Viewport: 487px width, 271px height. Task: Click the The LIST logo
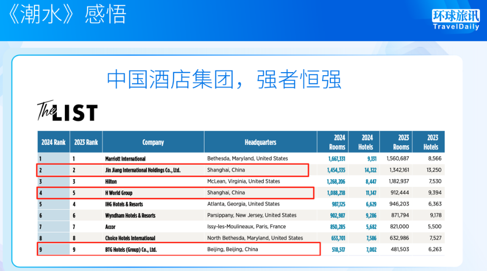[68, 110]
